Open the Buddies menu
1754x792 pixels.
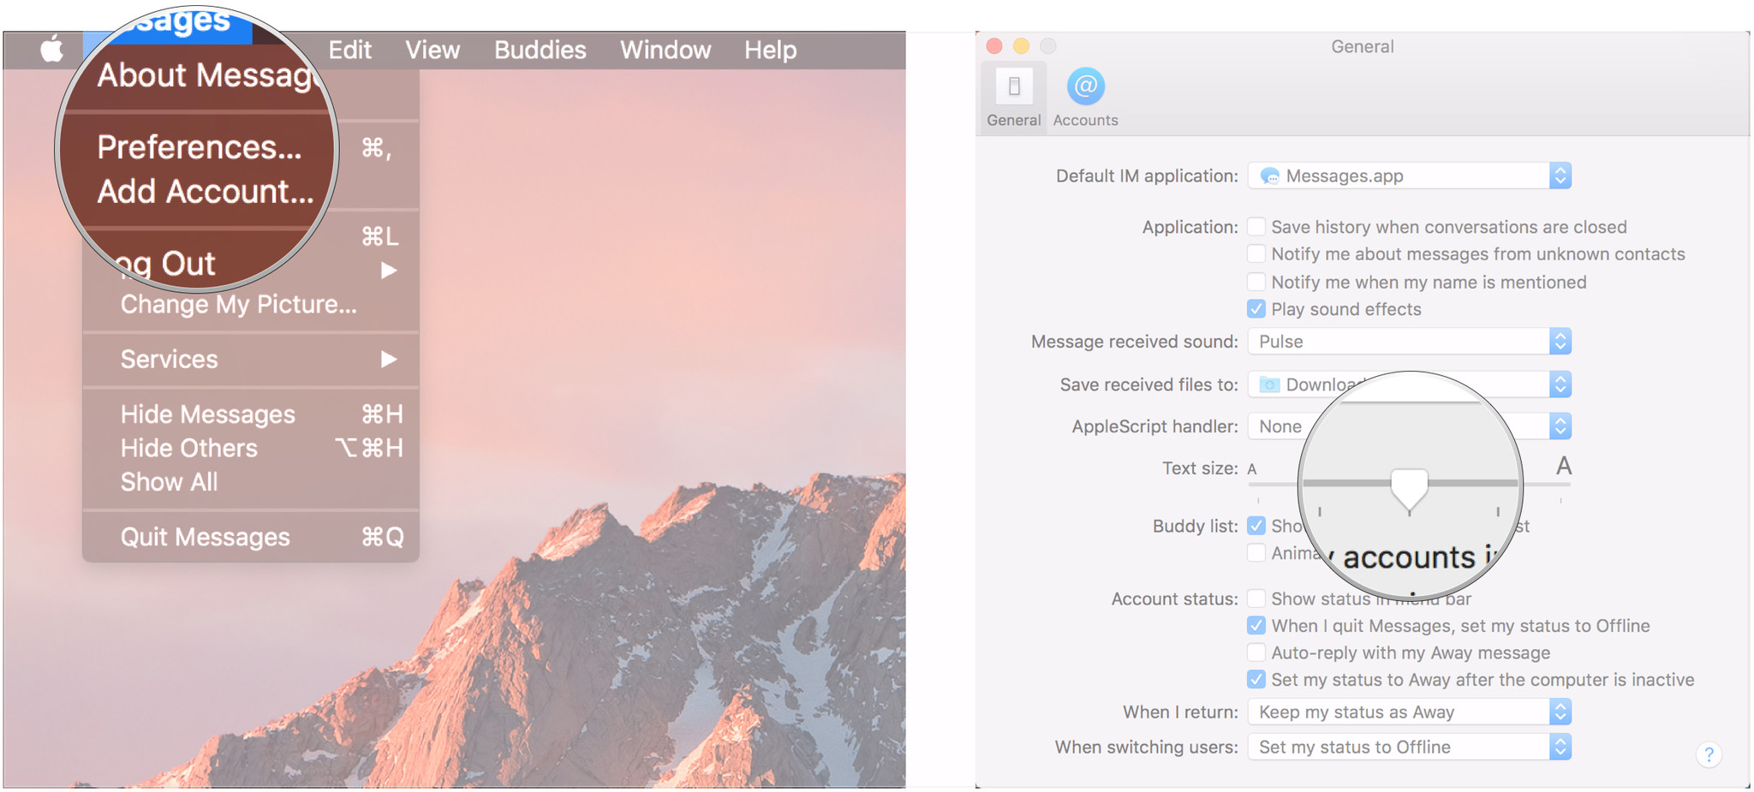click(x=540, y=50)
